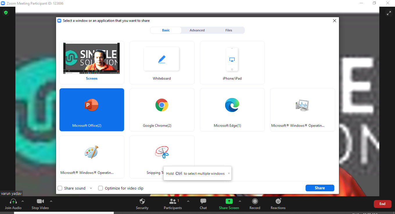Click the iPhone/iPad label

pyautogui.click(x=232, y=79)
